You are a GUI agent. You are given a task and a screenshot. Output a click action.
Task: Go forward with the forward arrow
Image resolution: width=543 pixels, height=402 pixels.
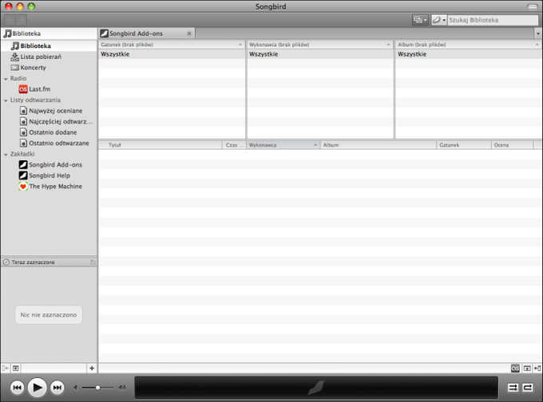tap(21, 20)
